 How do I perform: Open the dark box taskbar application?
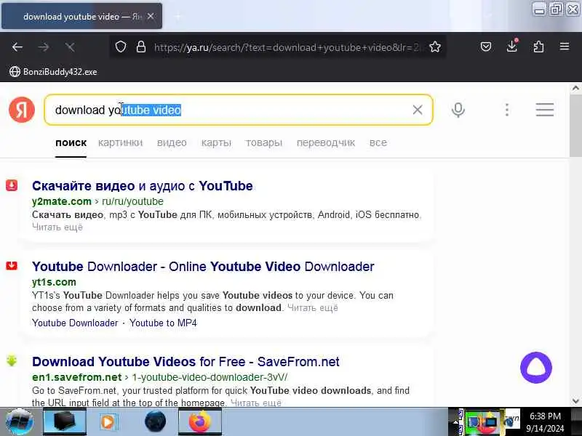tap(65, 422)
